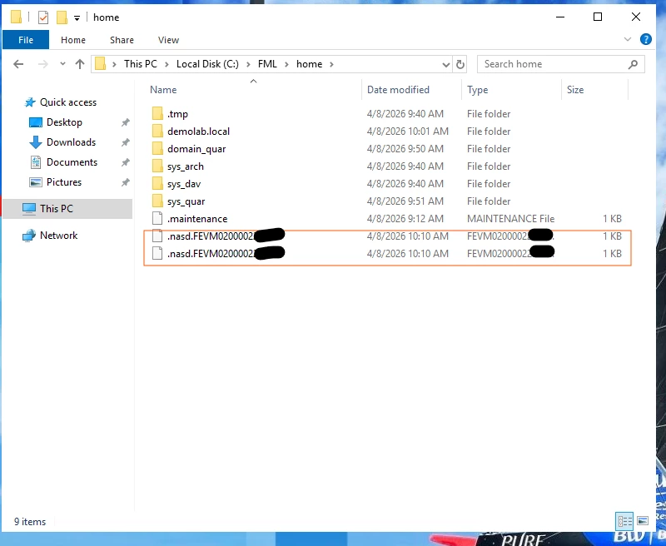Select Quick access in the navigation pane
Screen dimensions: 666x546
[68, 102]
